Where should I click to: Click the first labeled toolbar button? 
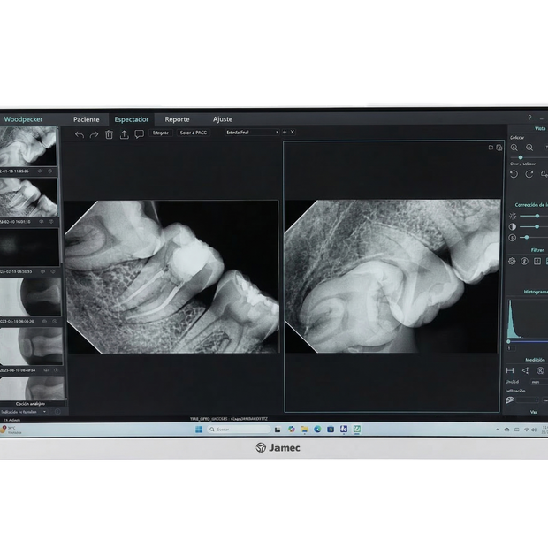(161, 133)
